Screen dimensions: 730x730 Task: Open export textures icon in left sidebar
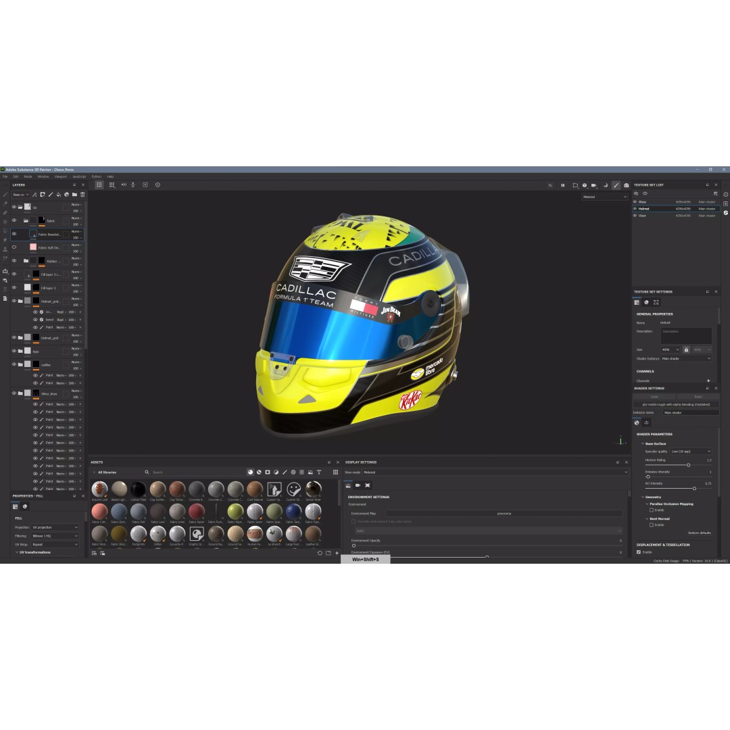[5, 271]
